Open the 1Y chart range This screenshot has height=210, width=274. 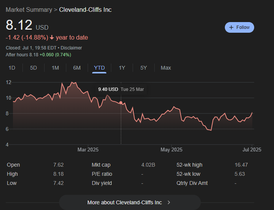tap(122, 68)
